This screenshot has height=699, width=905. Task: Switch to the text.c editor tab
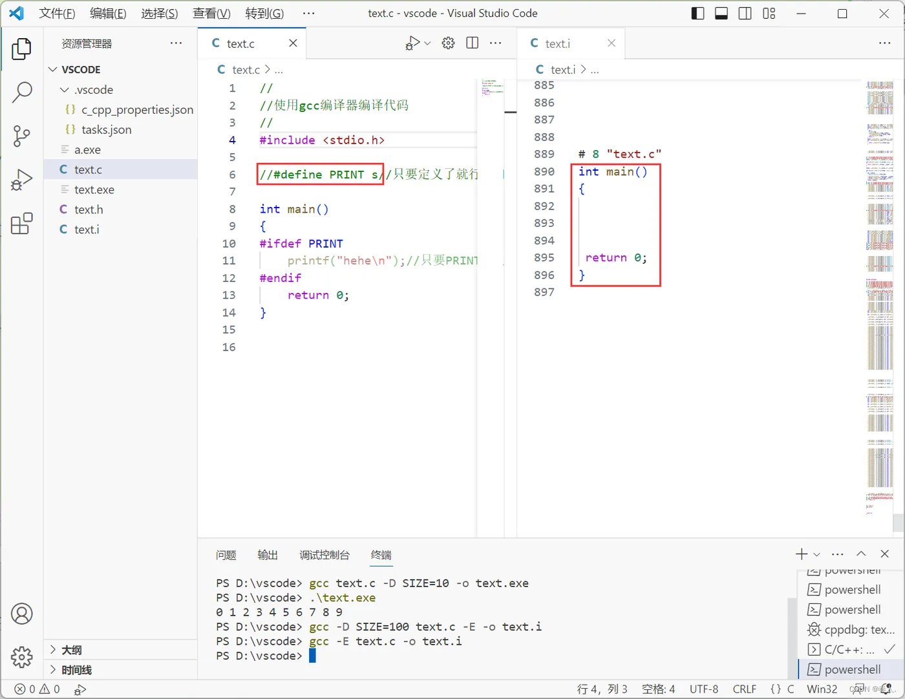(x=252, y=43)
